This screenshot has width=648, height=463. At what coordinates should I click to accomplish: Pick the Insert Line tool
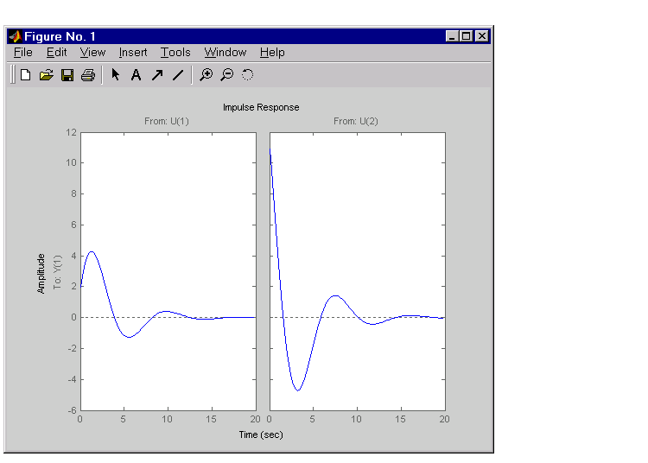tap(177, 75)
